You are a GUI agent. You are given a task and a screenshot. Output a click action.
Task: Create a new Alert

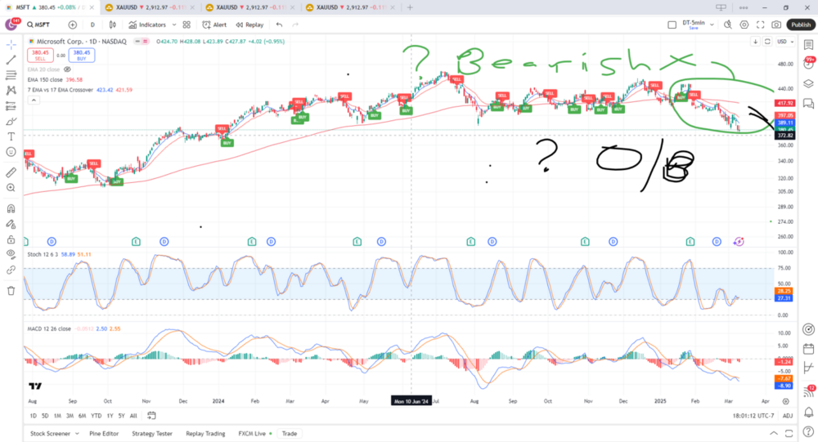214,25
